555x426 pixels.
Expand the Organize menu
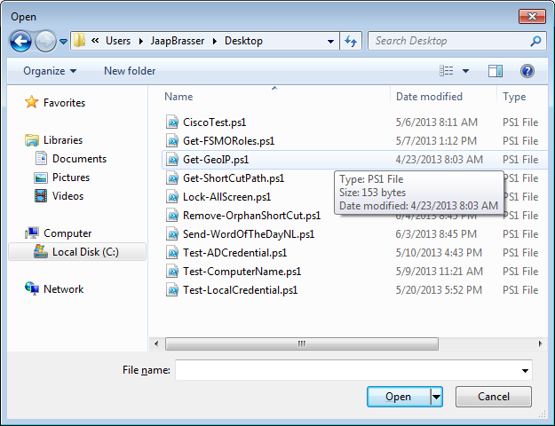click(50, 71)
